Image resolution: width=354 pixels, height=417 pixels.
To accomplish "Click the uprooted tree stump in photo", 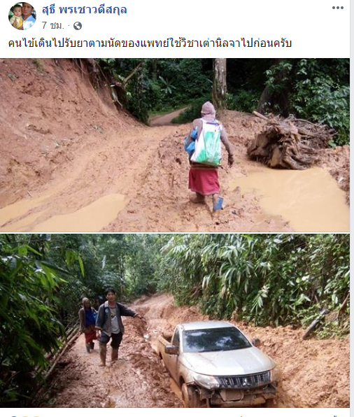I will click(x=288, y=142).
